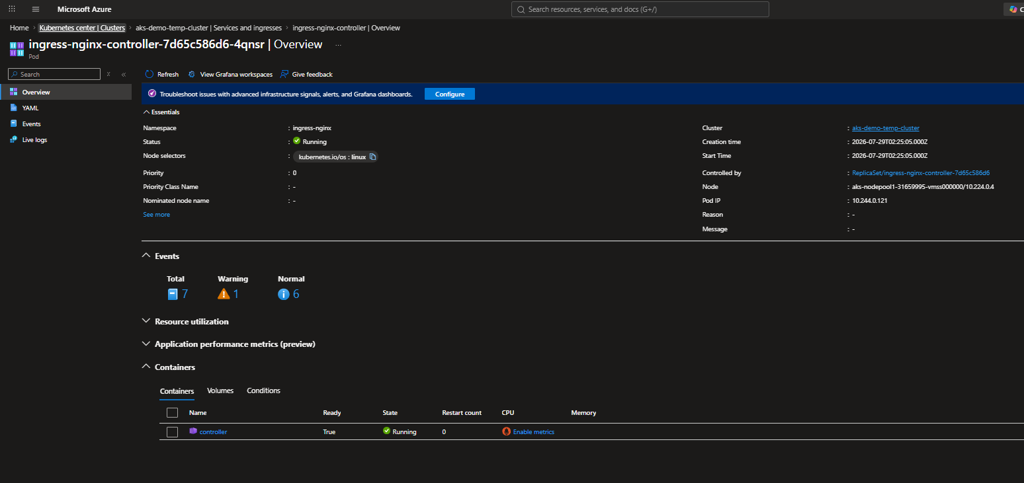Open the 1 warning events count
This screenshot has width=1024, height=483.
(236, 294)
